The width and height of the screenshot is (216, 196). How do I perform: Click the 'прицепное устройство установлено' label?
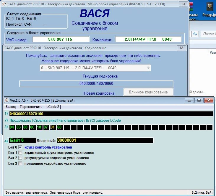(x=55, y=163)
